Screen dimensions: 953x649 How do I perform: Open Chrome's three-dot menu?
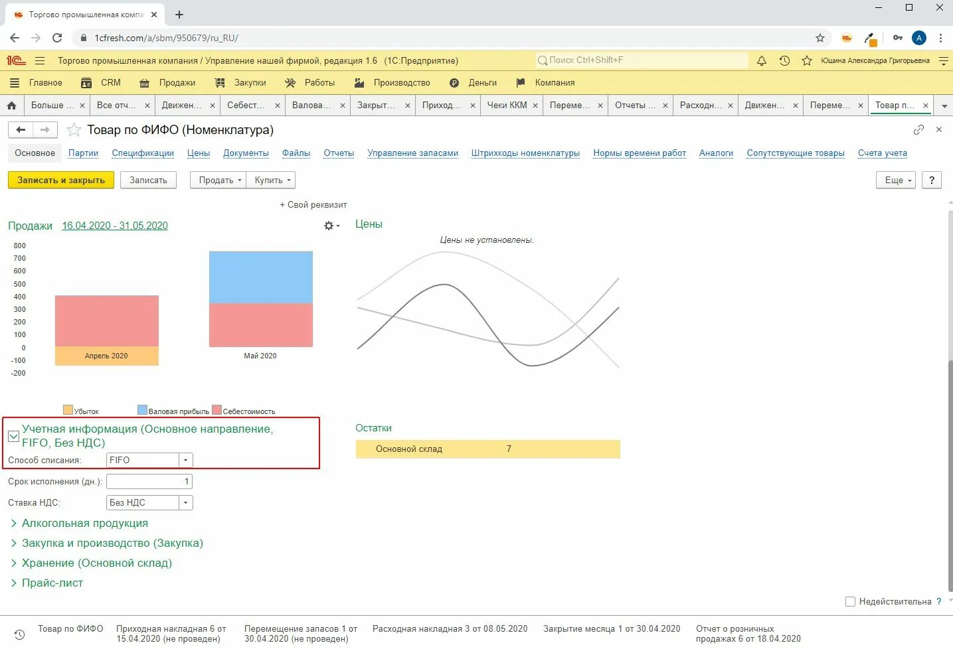coord(940,38)
